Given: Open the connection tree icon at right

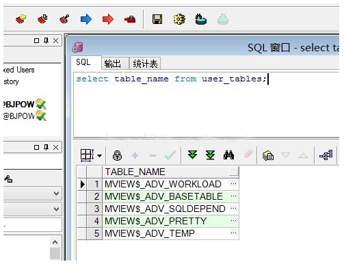Looking at the screenshot, I should coord(326,155).
